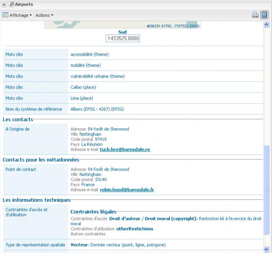
Task: Click scrollbar up arrow button
Action: pos(266,25)
